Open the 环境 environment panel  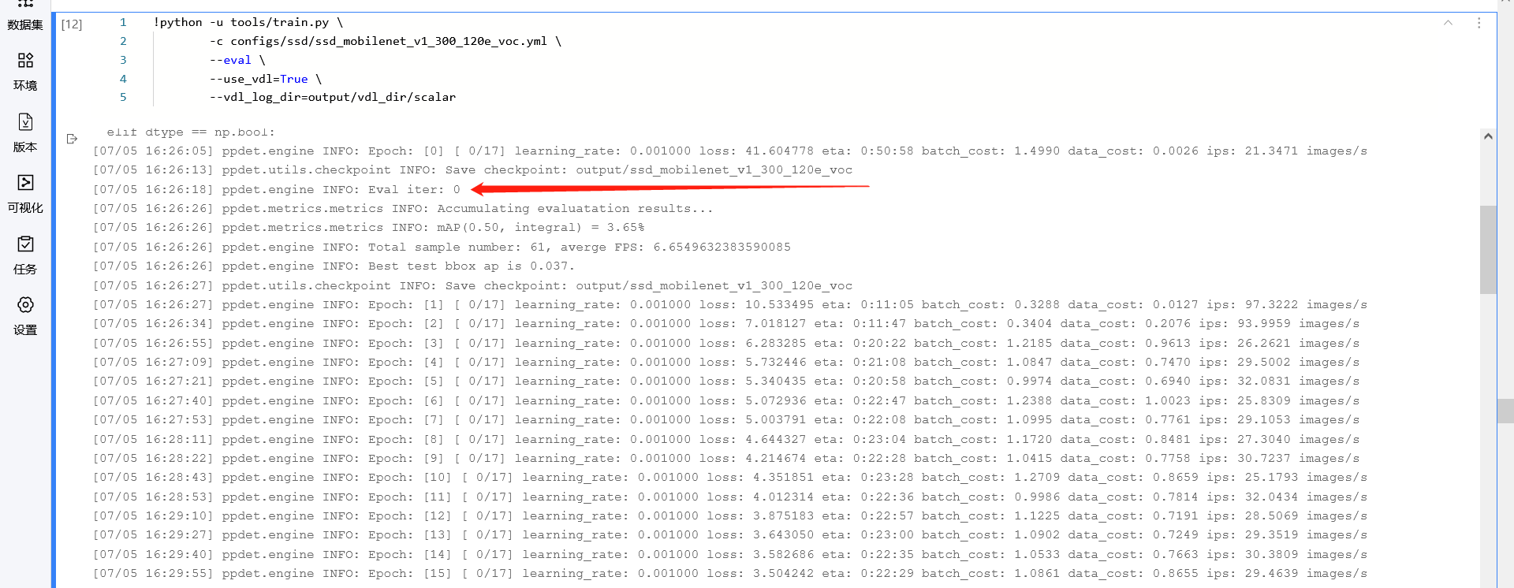(x=25, y=72)
